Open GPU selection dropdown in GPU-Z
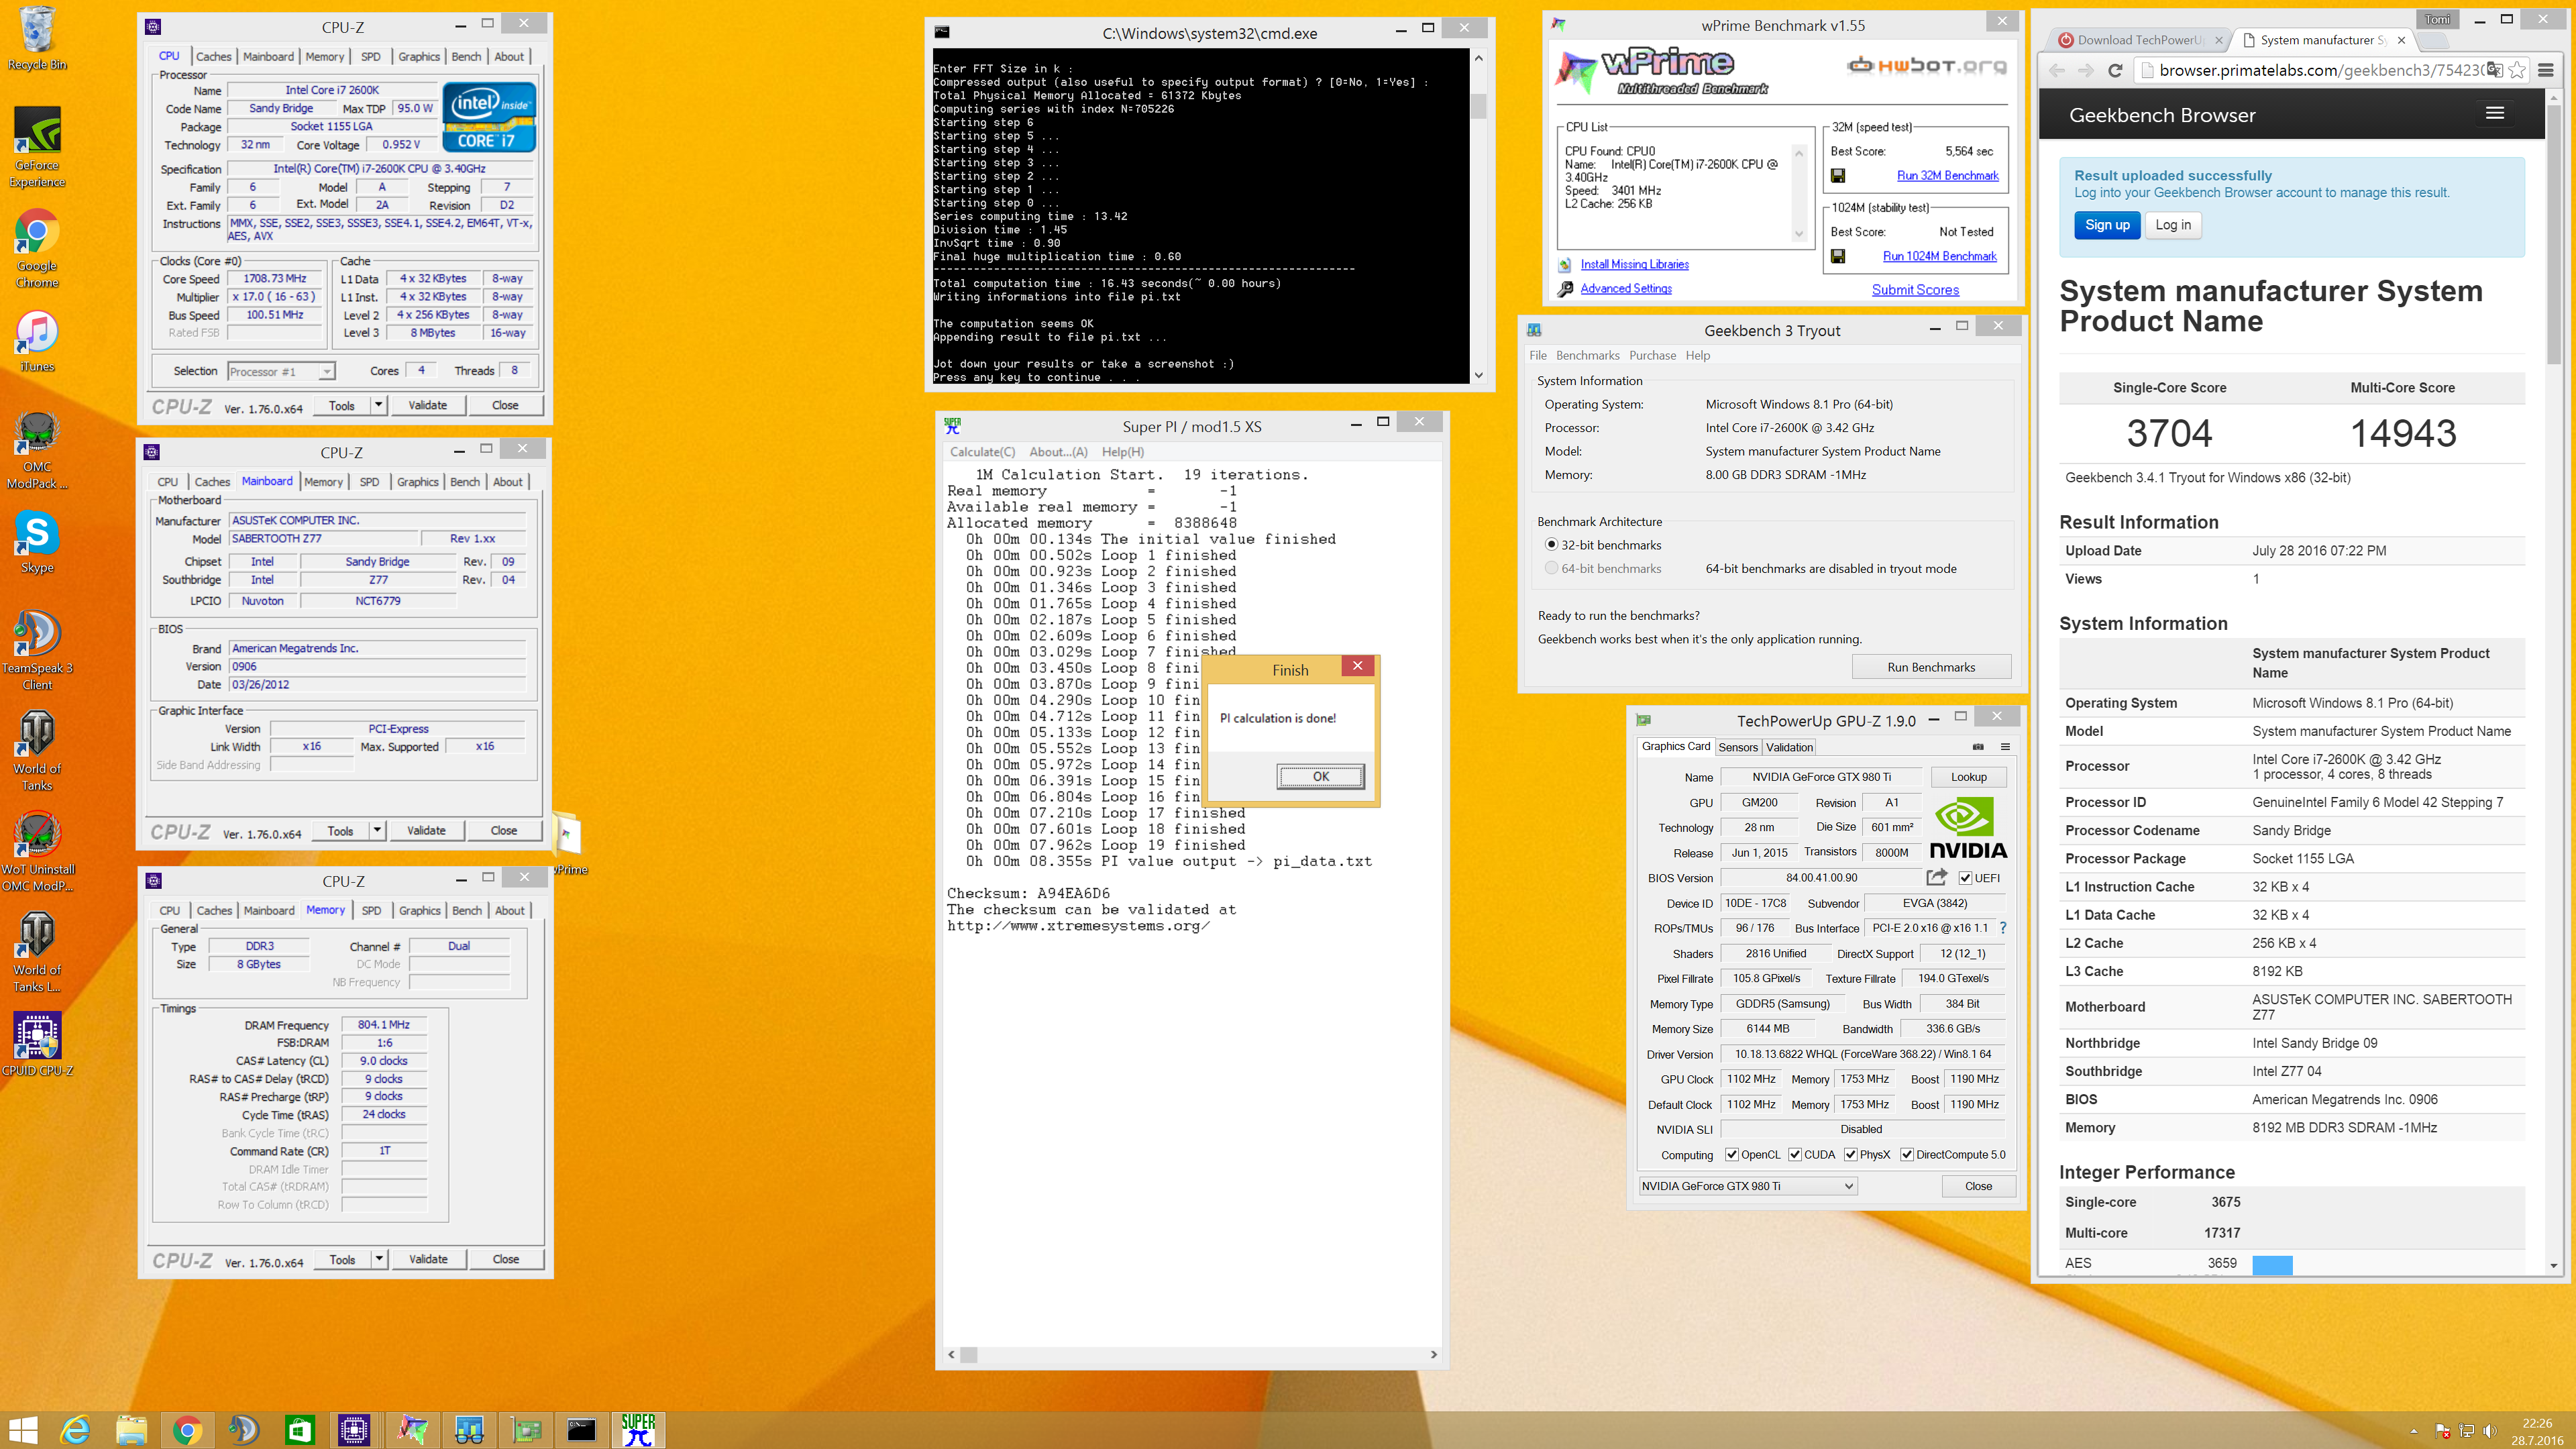The height and width of the screenshot is (1449, 2576). pyautogui.click(x=1747, y=1186)
